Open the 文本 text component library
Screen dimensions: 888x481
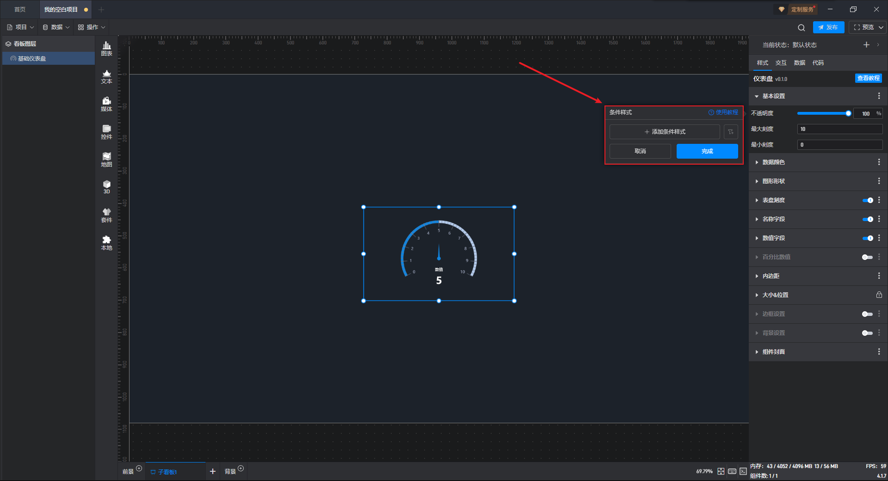(106, 76)
